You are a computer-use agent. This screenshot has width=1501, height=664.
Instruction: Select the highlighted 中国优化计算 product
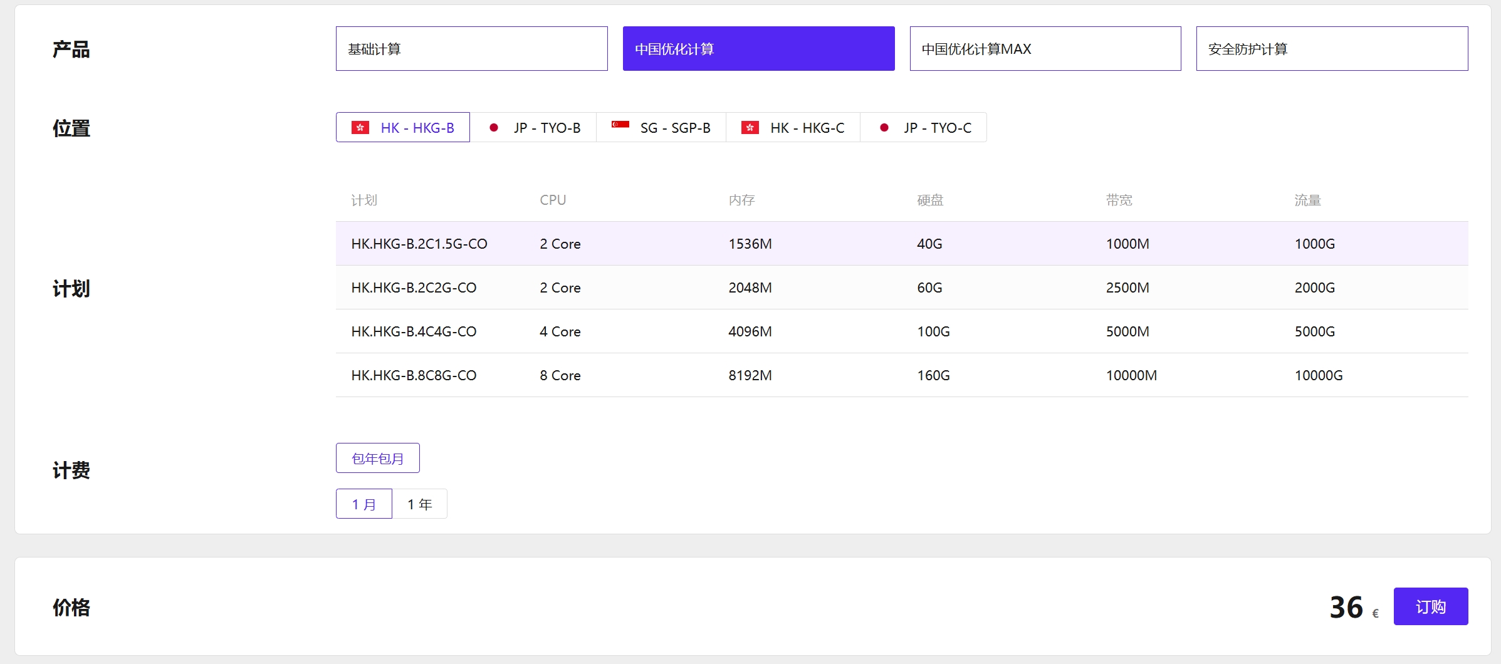[758, 49]
